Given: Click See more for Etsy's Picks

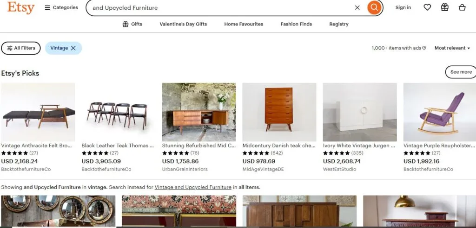Looking at the screenshot, I should [x=461, y=72].
